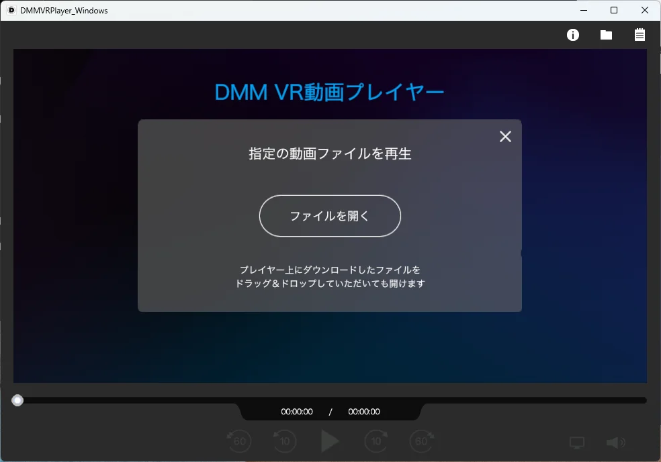Image resolution: width=661 pixels, height=462 pixels.
Task: Click the seek bar handle
Action: (x=17, y=400)
